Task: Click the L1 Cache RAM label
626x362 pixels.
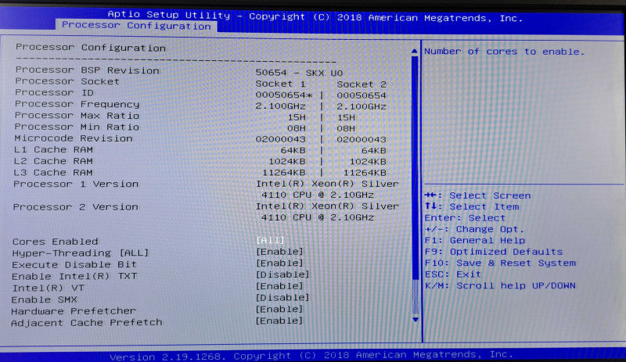Action: pyautogui.click(x=53, y=149)
